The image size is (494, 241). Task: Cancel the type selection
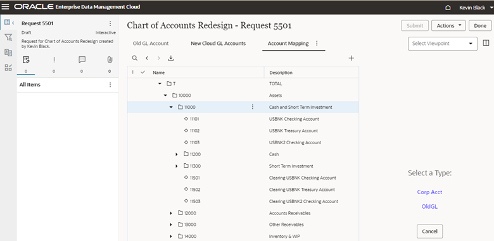pyautogui.click(x=429, y=232)
